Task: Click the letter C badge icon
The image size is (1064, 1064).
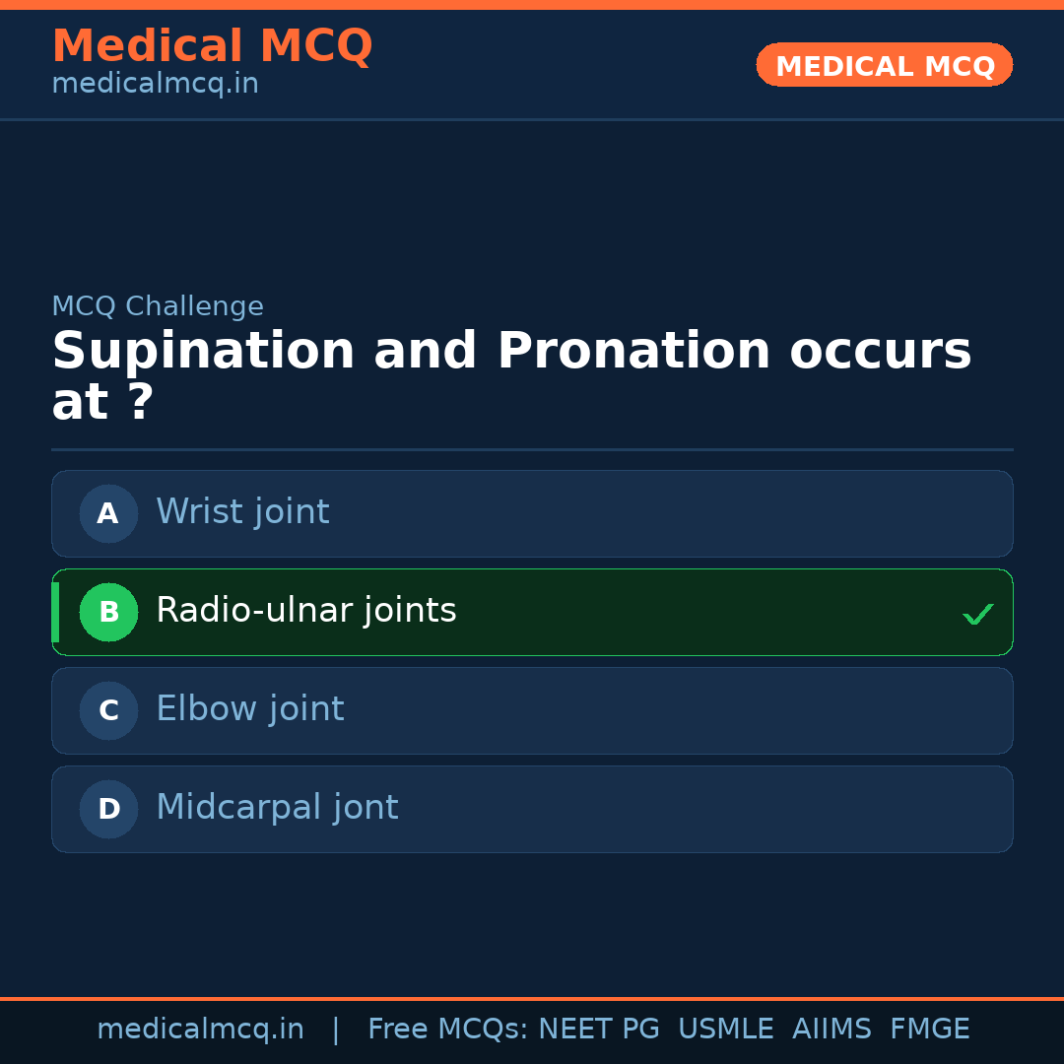Action: point(107,710)
